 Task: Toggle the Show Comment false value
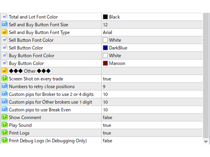[152, 117]
